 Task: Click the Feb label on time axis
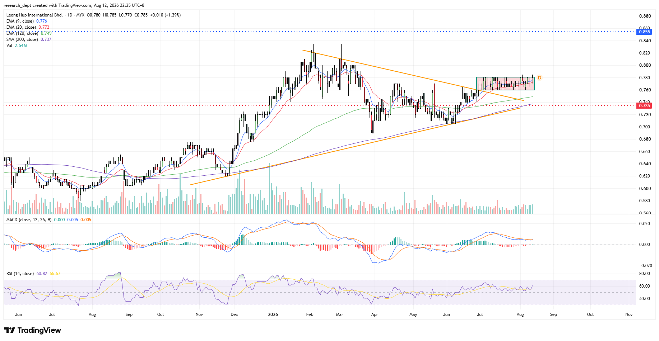(x=310, y=314)
